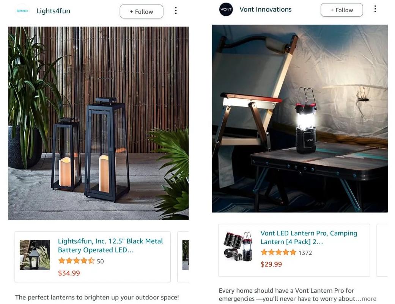The width and height of the screenshot is (395, 304).
Task: Follow Lights4fun
Action: pos(142,12)
